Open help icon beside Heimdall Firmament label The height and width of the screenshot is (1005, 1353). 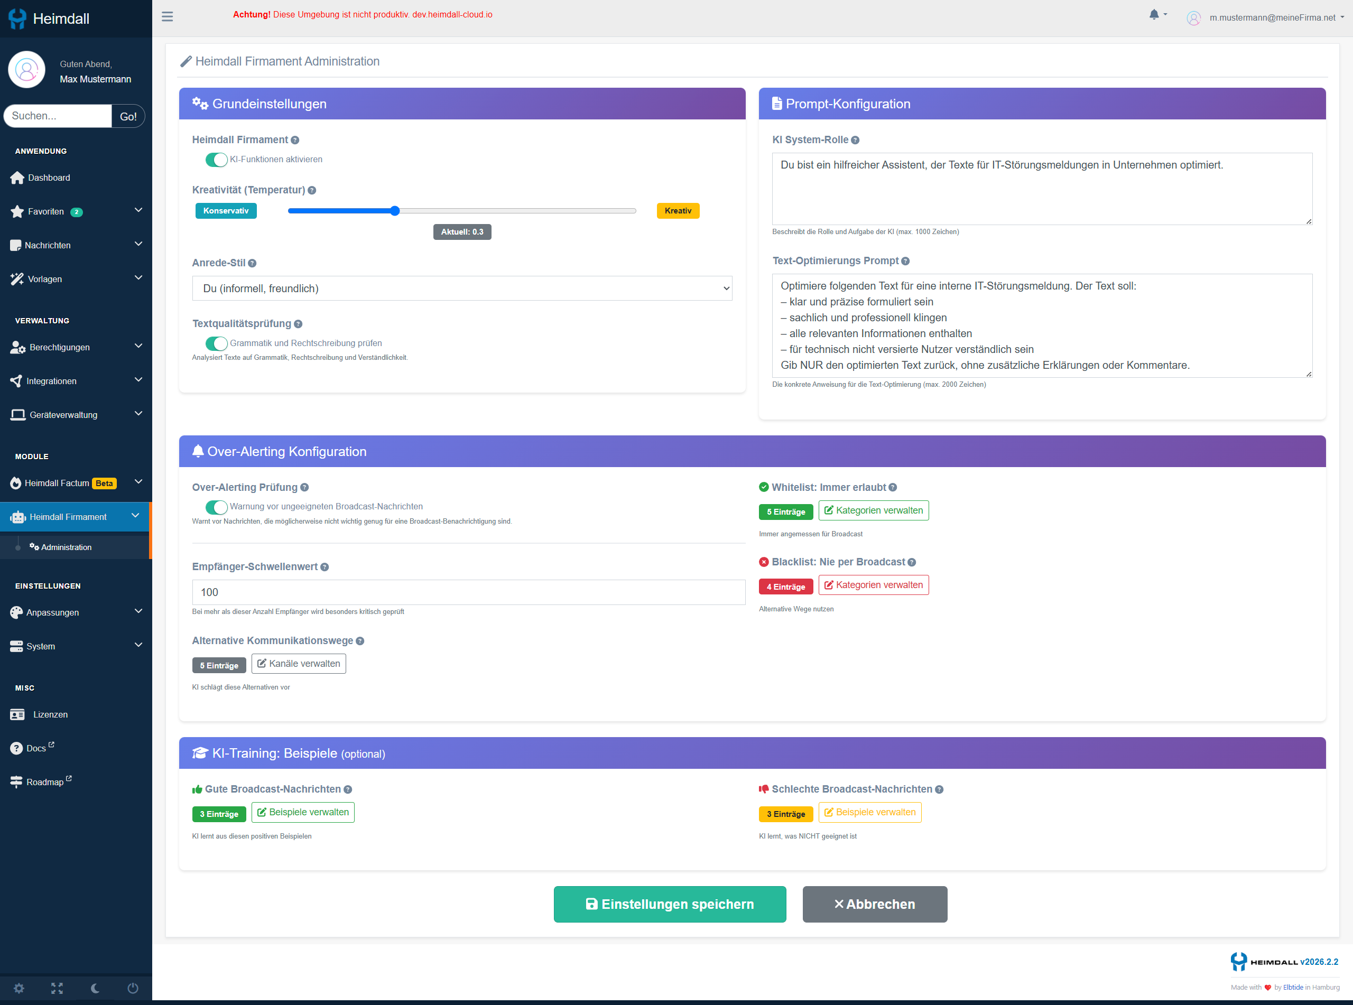click(295, 140)
